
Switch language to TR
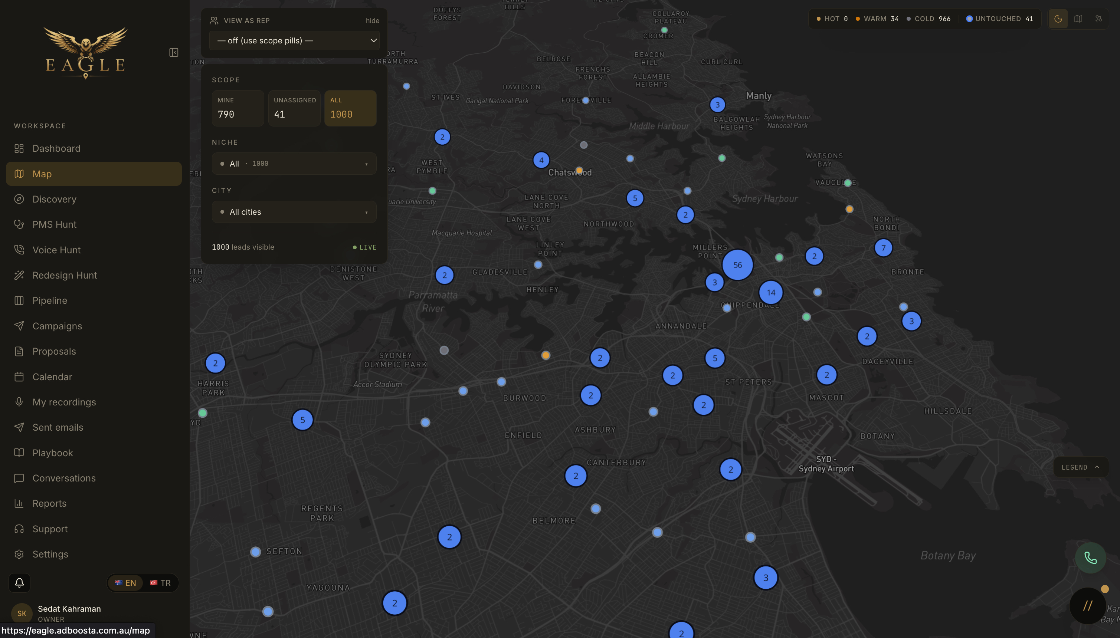point(160,583)
